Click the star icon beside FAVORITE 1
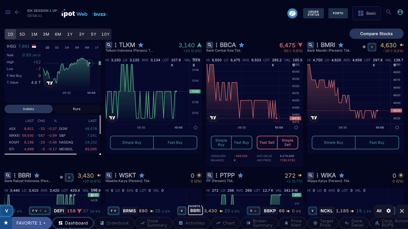 point(6,223)
